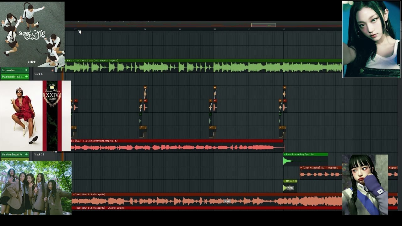Open clip menu of MA Co..p 01 clip
The image size is (402, 226).
tap(285, 181)
